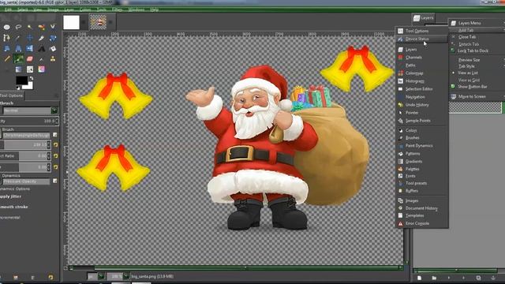505x284 pixels.
Task: Switch to the Layers dock tab
Action: [x=424, y=18]
